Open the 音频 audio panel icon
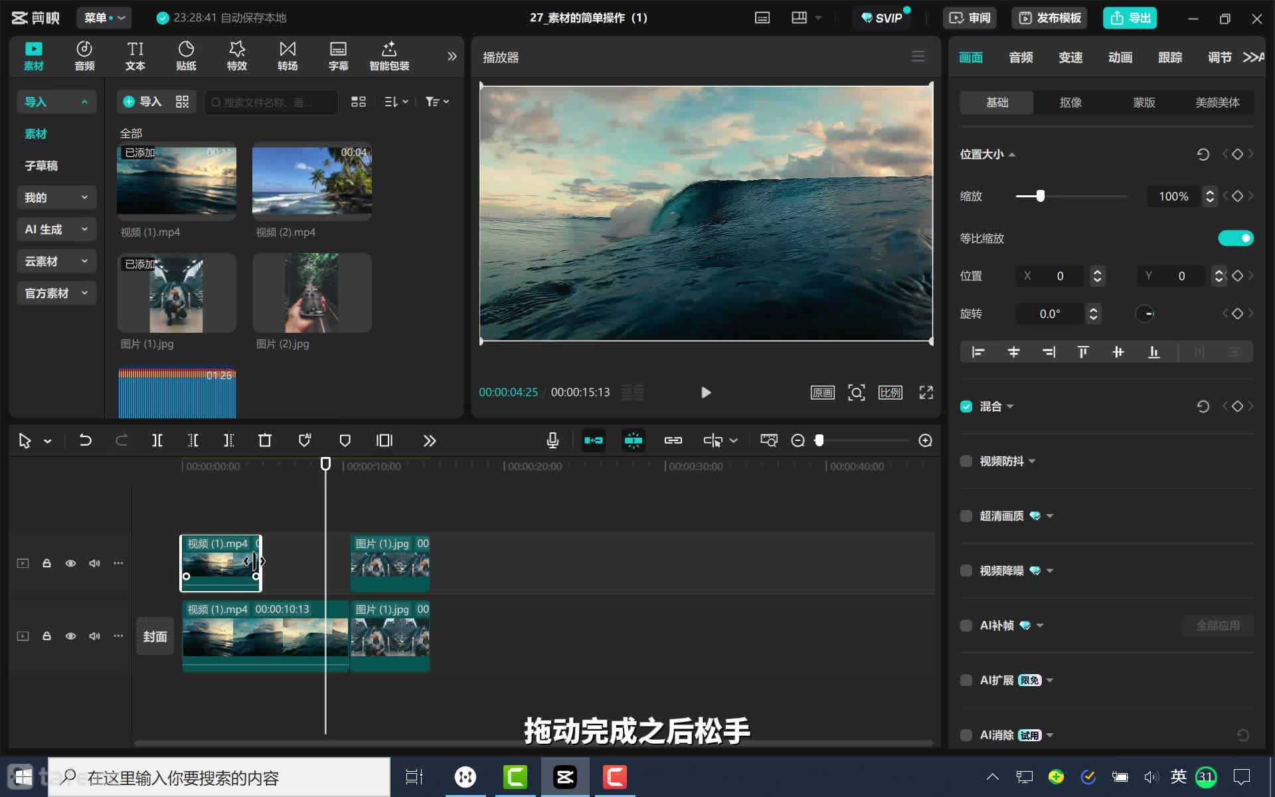 tap(84, 56)
